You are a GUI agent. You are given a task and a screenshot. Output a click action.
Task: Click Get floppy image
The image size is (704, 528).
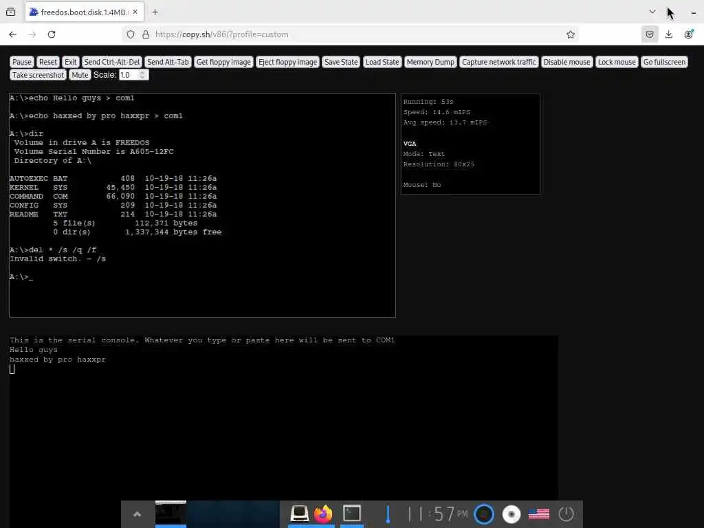223,62
